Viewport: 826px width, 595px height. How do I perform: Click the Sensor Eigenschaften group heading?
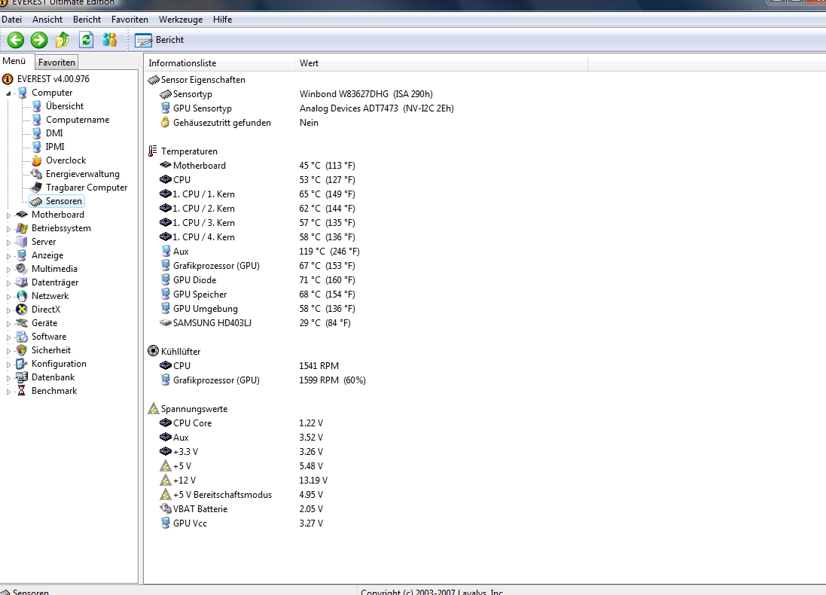pos(203,80)
